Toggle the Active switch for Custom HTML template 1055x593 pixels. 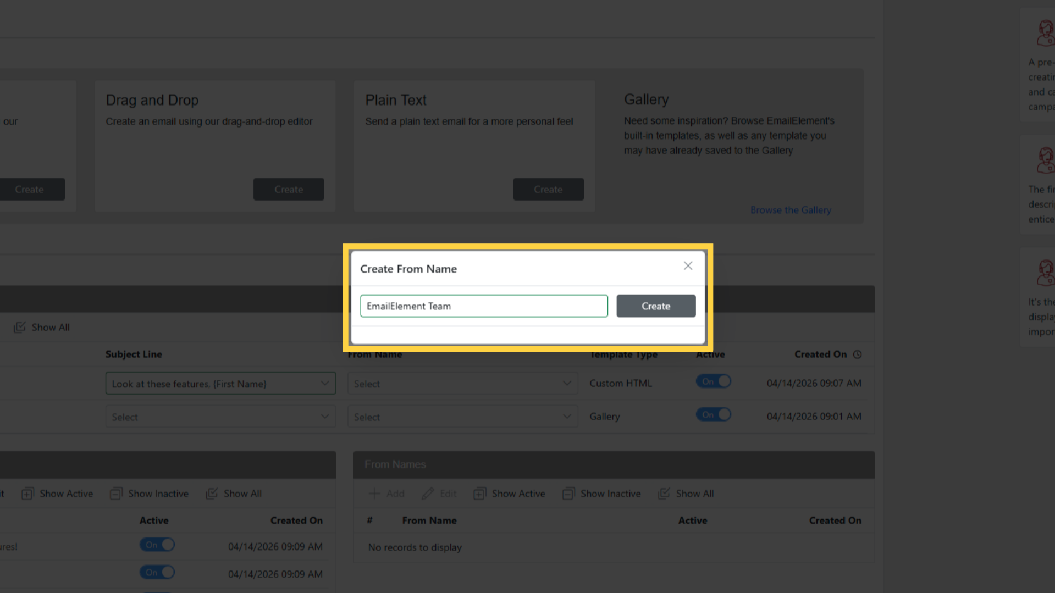click(x=713, y=381)
